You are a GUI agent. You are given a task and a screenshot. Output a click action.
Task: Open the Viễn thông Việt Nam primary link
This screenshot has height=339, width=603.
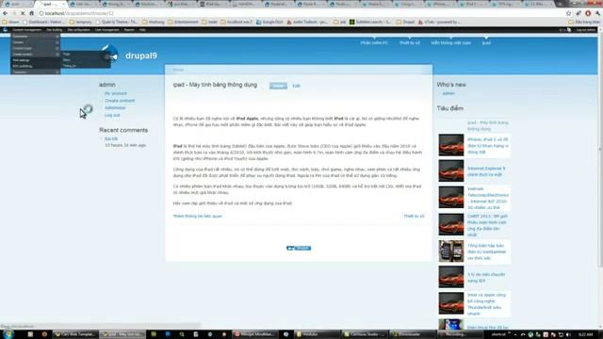(x=450, y=42)
